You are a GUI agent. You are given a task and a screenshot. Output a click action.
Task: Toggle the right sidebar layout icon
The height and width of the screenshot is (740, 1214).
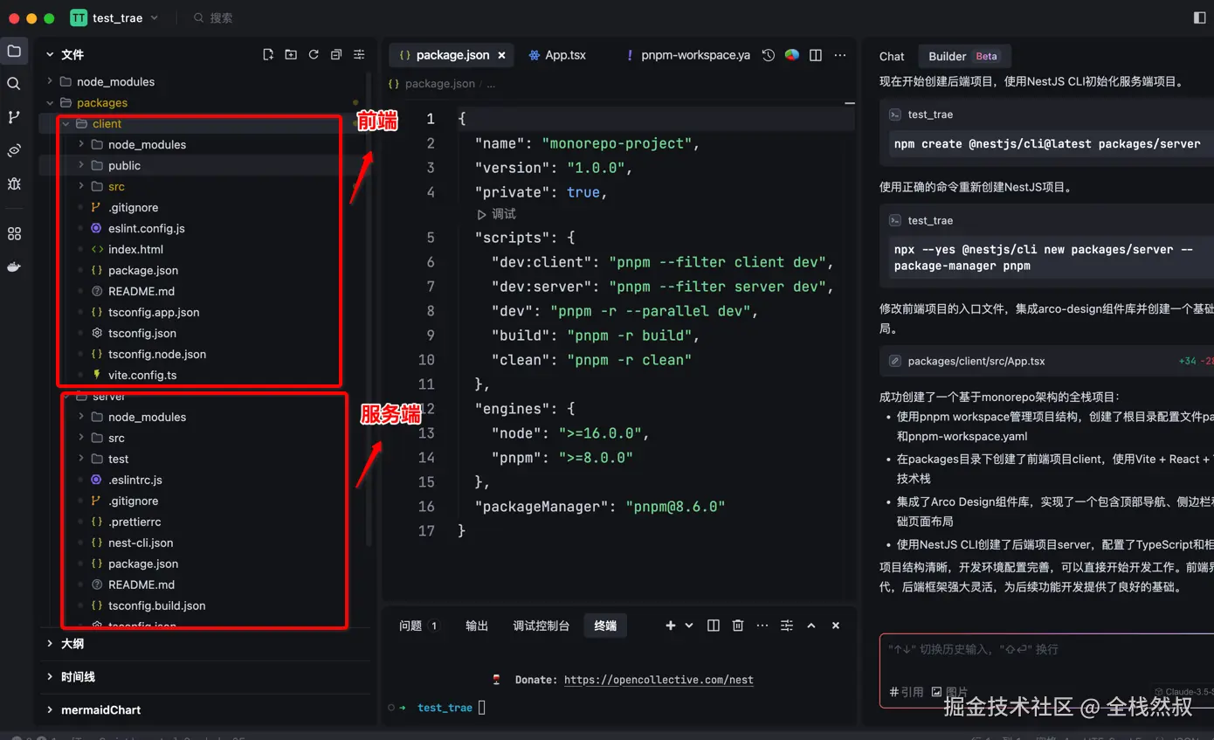click(1199, 17)
